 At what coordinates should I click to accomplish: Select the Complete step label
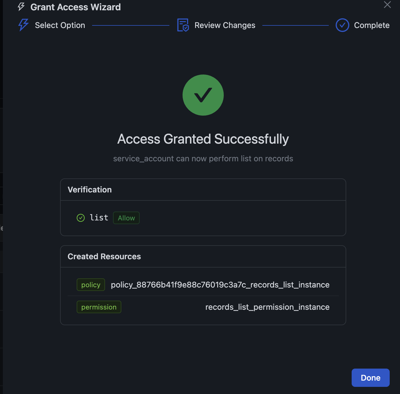point(371,25)
